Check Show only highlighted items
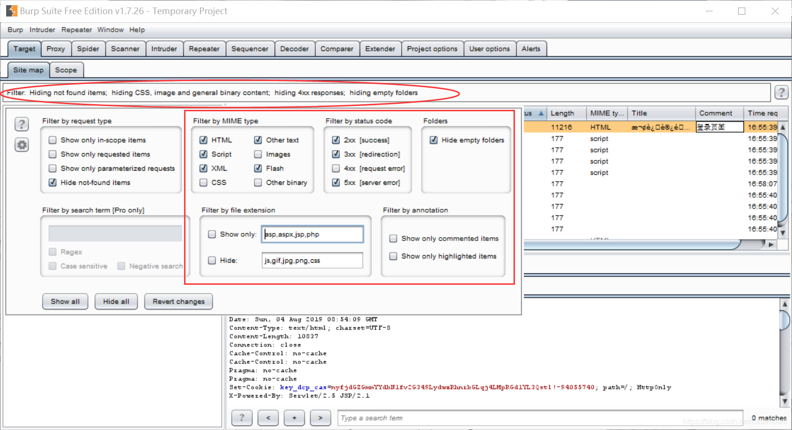792x430 pixels. click(393, 256)
